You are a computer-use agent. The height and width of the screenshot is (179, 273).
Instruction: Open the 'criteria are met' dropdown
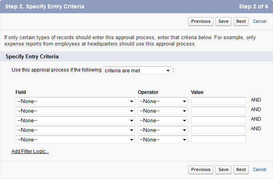click(x=137, y=71)
